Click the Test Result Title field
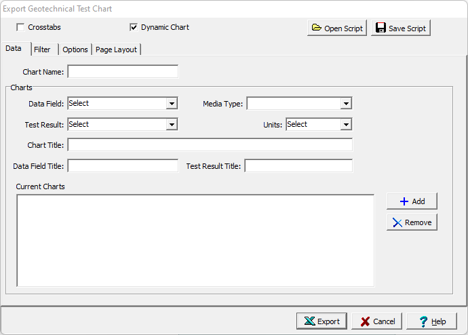 click(298, 166)
